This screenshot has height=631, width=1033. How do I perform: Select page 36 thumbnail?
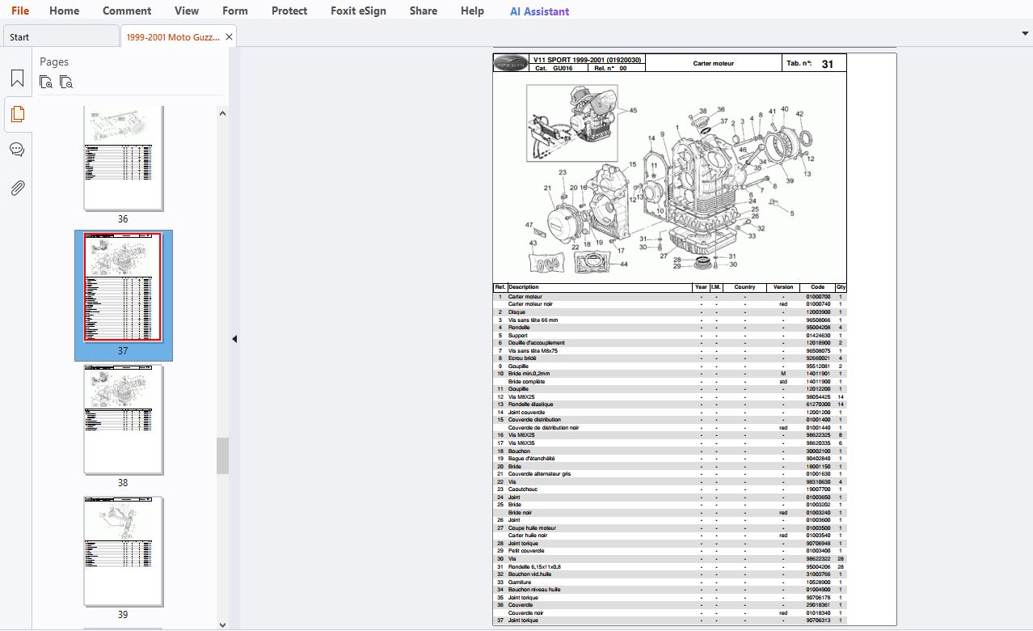(123, 158)
